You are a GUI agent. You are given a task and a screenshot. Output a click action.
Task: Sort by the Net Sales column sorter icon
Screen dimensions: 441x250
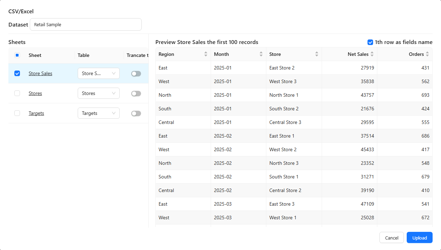(372, 54)
